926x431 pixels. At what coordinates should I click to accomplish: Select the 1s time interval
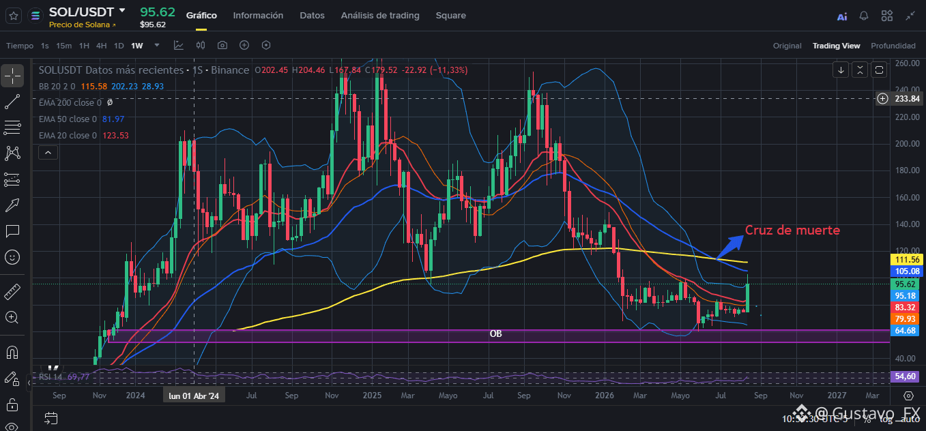[45, 46]
